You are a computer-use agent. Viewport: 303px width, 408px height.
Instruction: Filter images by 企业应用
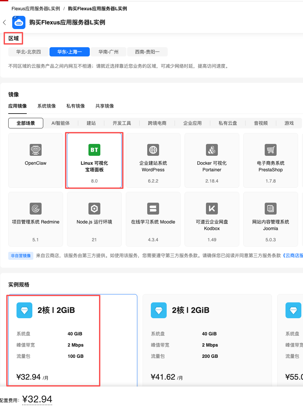click(x=192, y=123)
